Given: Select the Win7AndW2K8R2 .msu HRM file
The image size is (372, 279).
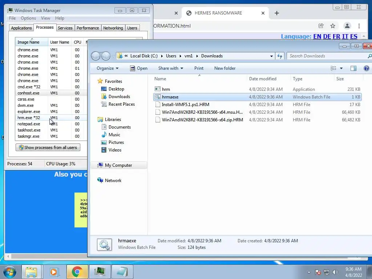Looking at the screenshot, I should click(258, 112).
